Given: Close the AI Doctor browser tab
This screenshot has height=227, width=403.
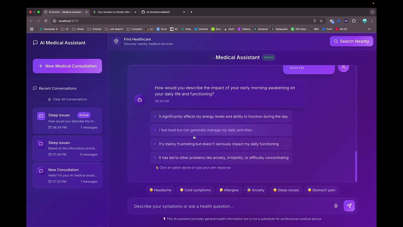Looking at the screenshot, I should (87, 12).
